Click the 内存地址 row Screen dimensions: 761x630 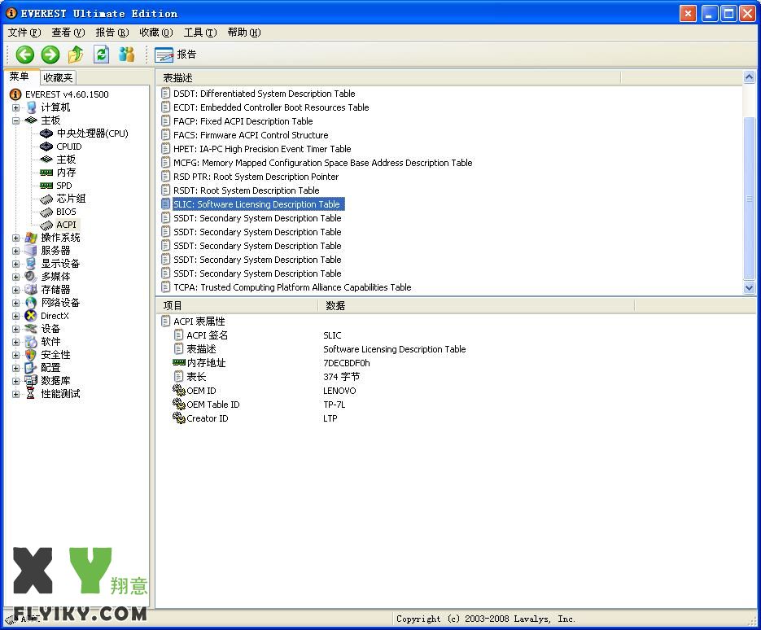(271, 363)
